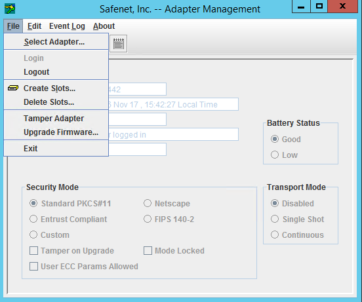The image size is (362, 302).
Task: Toggle User ECC Params Allowed checkbox
Action: pyautogui.click(x=33, y=266)
